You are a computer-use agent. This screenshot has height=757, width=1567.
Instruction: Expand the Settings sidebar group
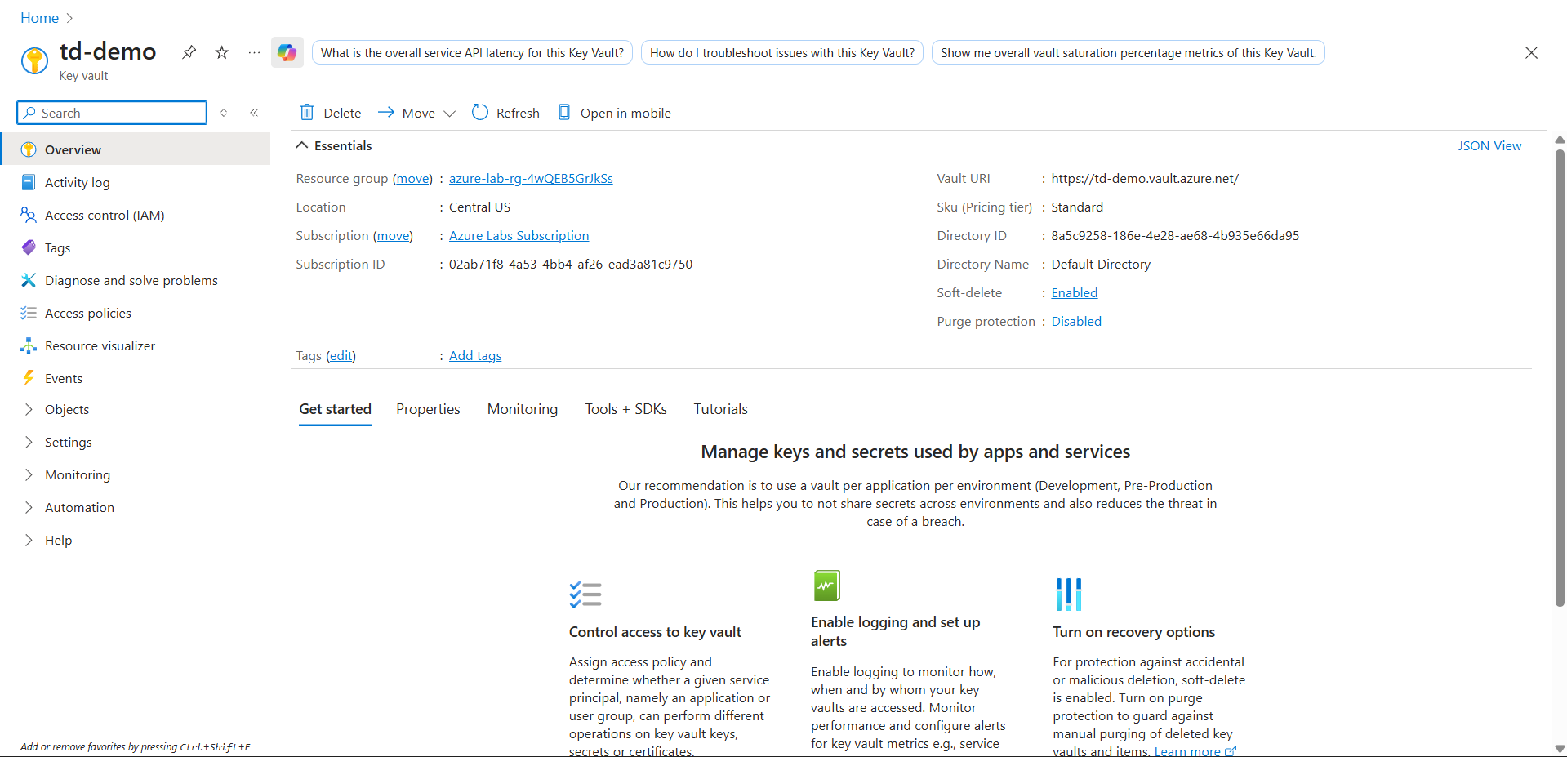coord(29,442)
